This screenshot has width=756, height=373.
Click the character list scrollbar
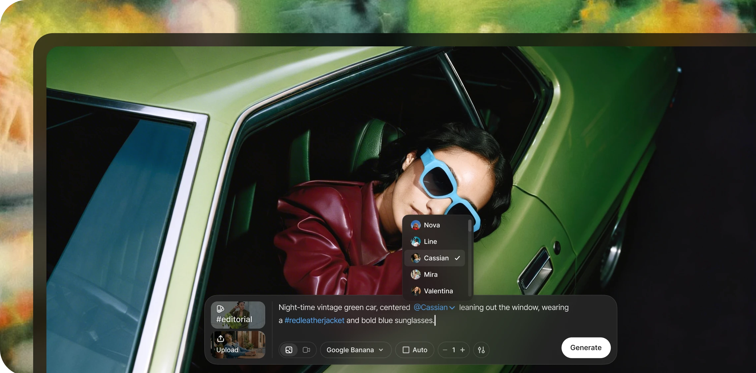point(470,226)
